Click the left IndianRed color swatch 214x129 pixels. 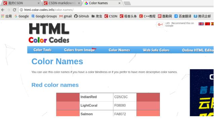(68, 97)
